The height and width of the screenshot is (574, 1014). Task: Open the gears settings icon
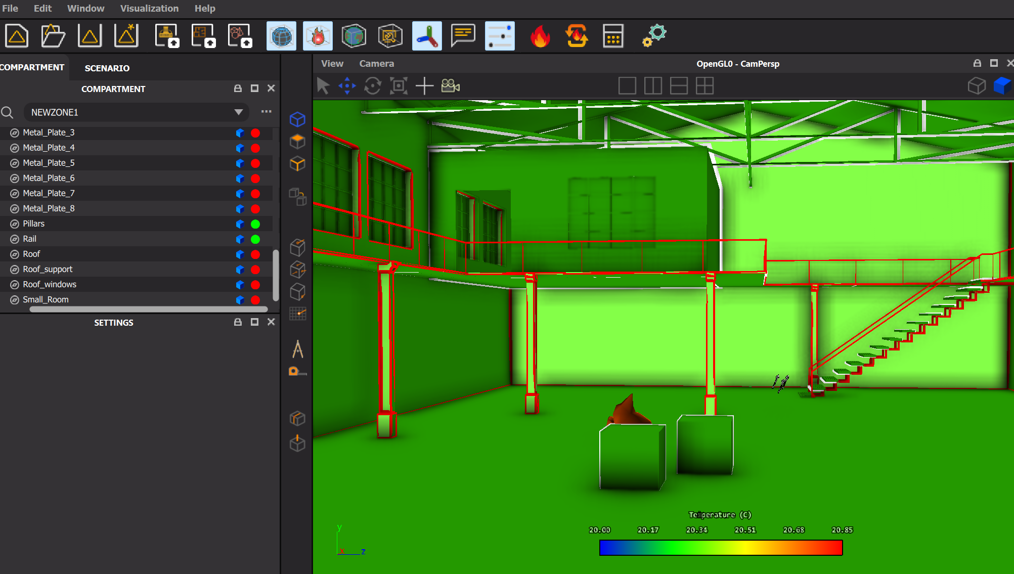(x=654, y=36)
